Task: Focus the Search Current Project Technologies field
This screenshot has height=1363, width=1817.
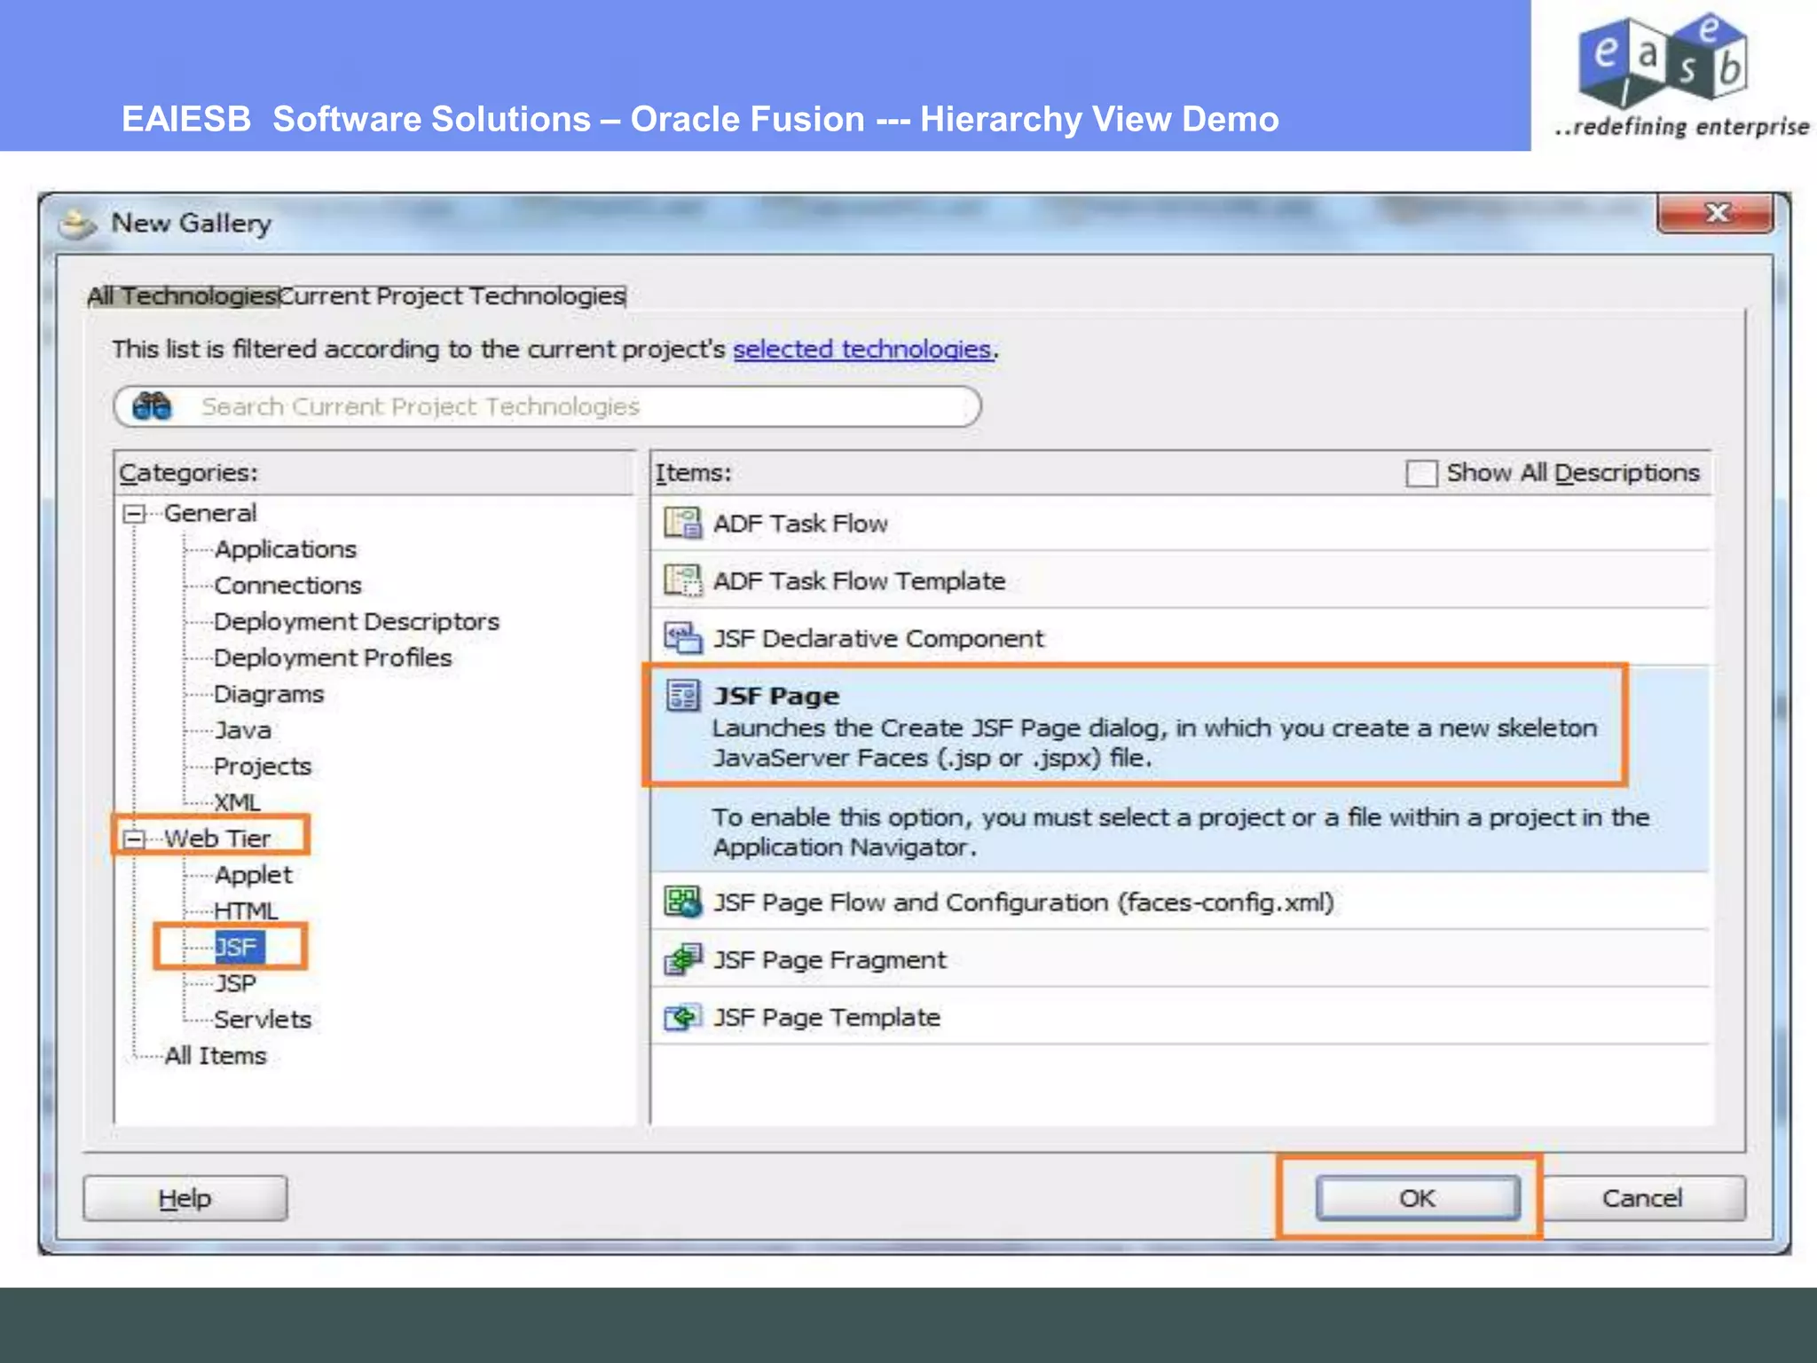Action: pyautogui.click(x=547, y=406)
